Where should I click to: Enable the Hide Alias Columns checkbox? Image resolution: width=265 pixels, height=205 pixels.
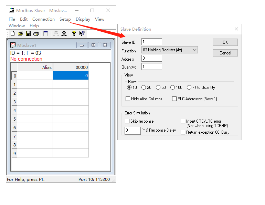pos(128,99)
